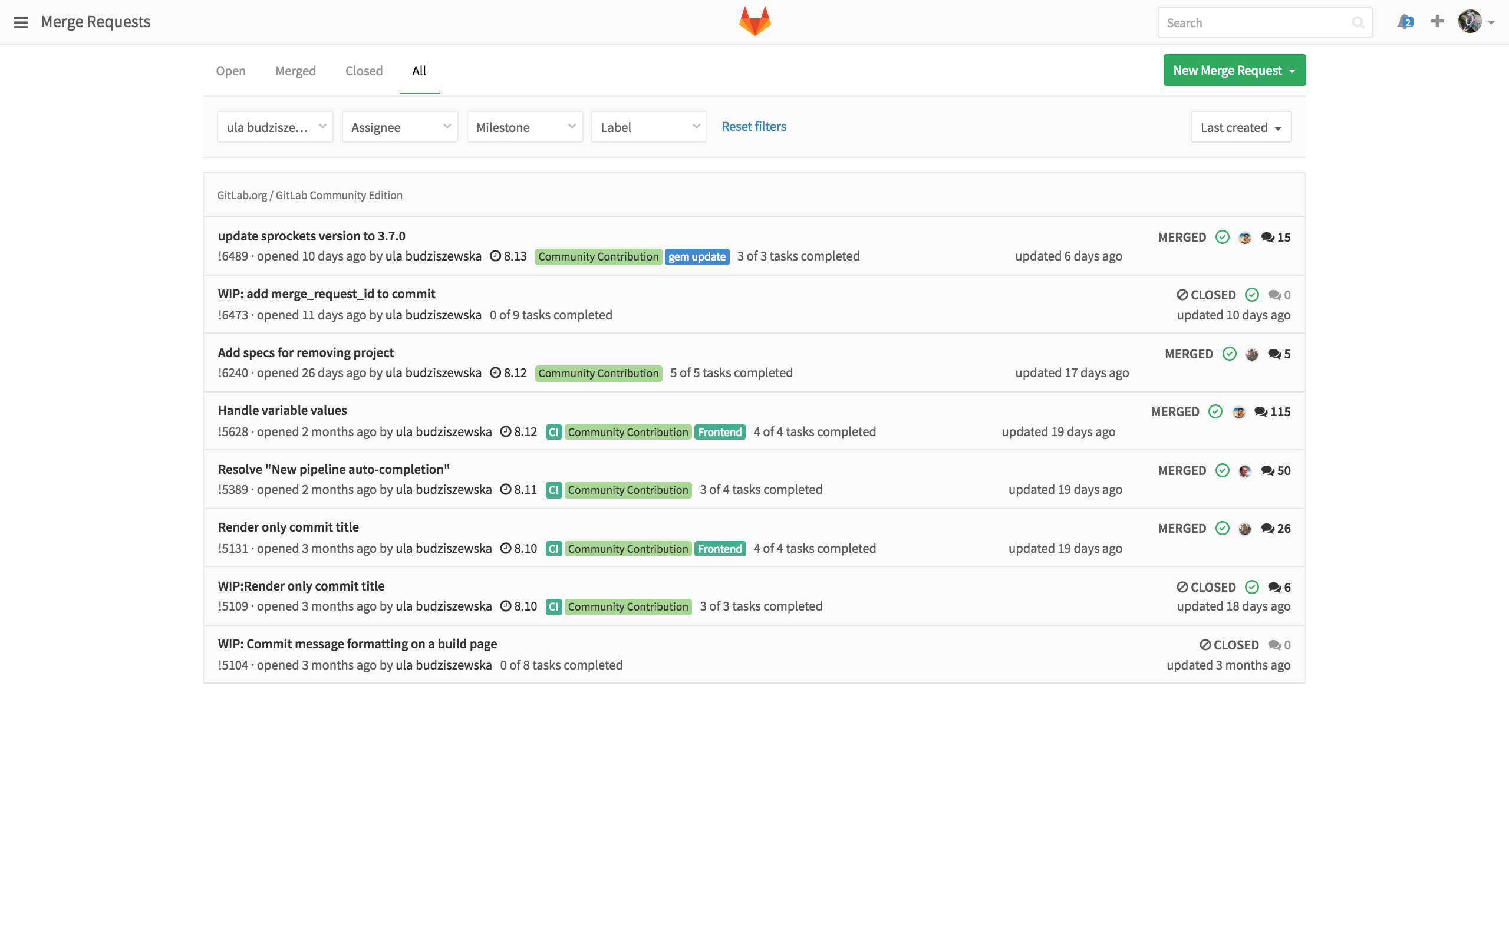Click assignee avatar on pipeline auto-completion row
Viewport: 1509px width, 943px height.
point(1244,471)
